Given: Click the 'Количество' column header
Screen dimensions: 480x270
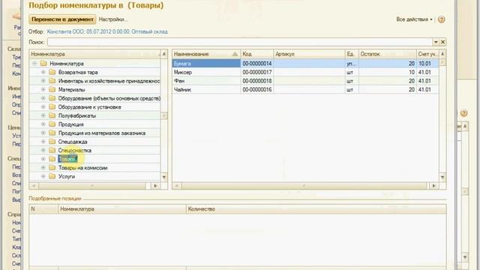Looking at the screenshot, I should 316,209.
